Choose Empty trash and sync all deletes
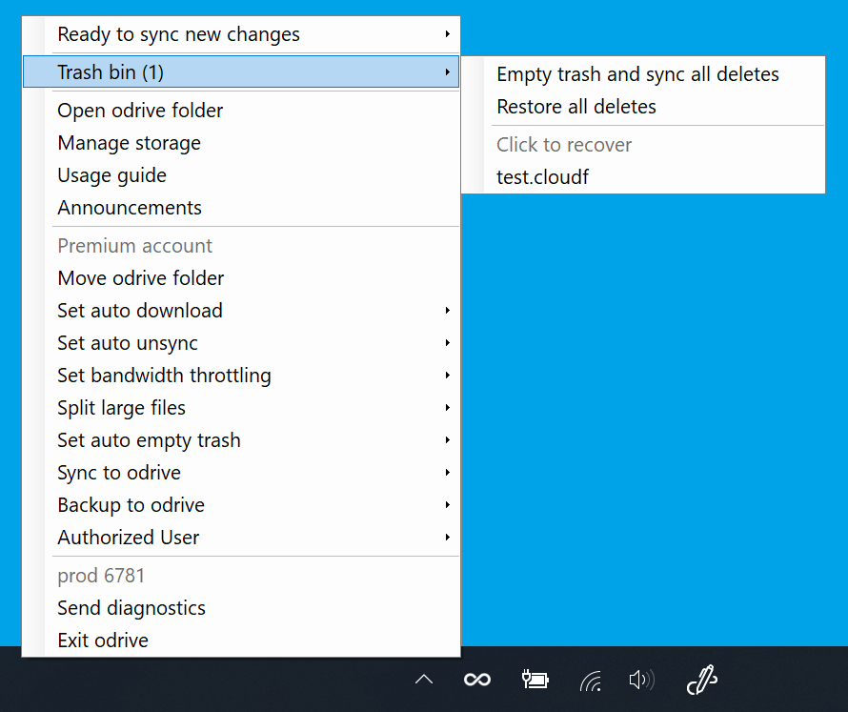The height and width of the screenshot is (712, 848). [x=643, y=74]
